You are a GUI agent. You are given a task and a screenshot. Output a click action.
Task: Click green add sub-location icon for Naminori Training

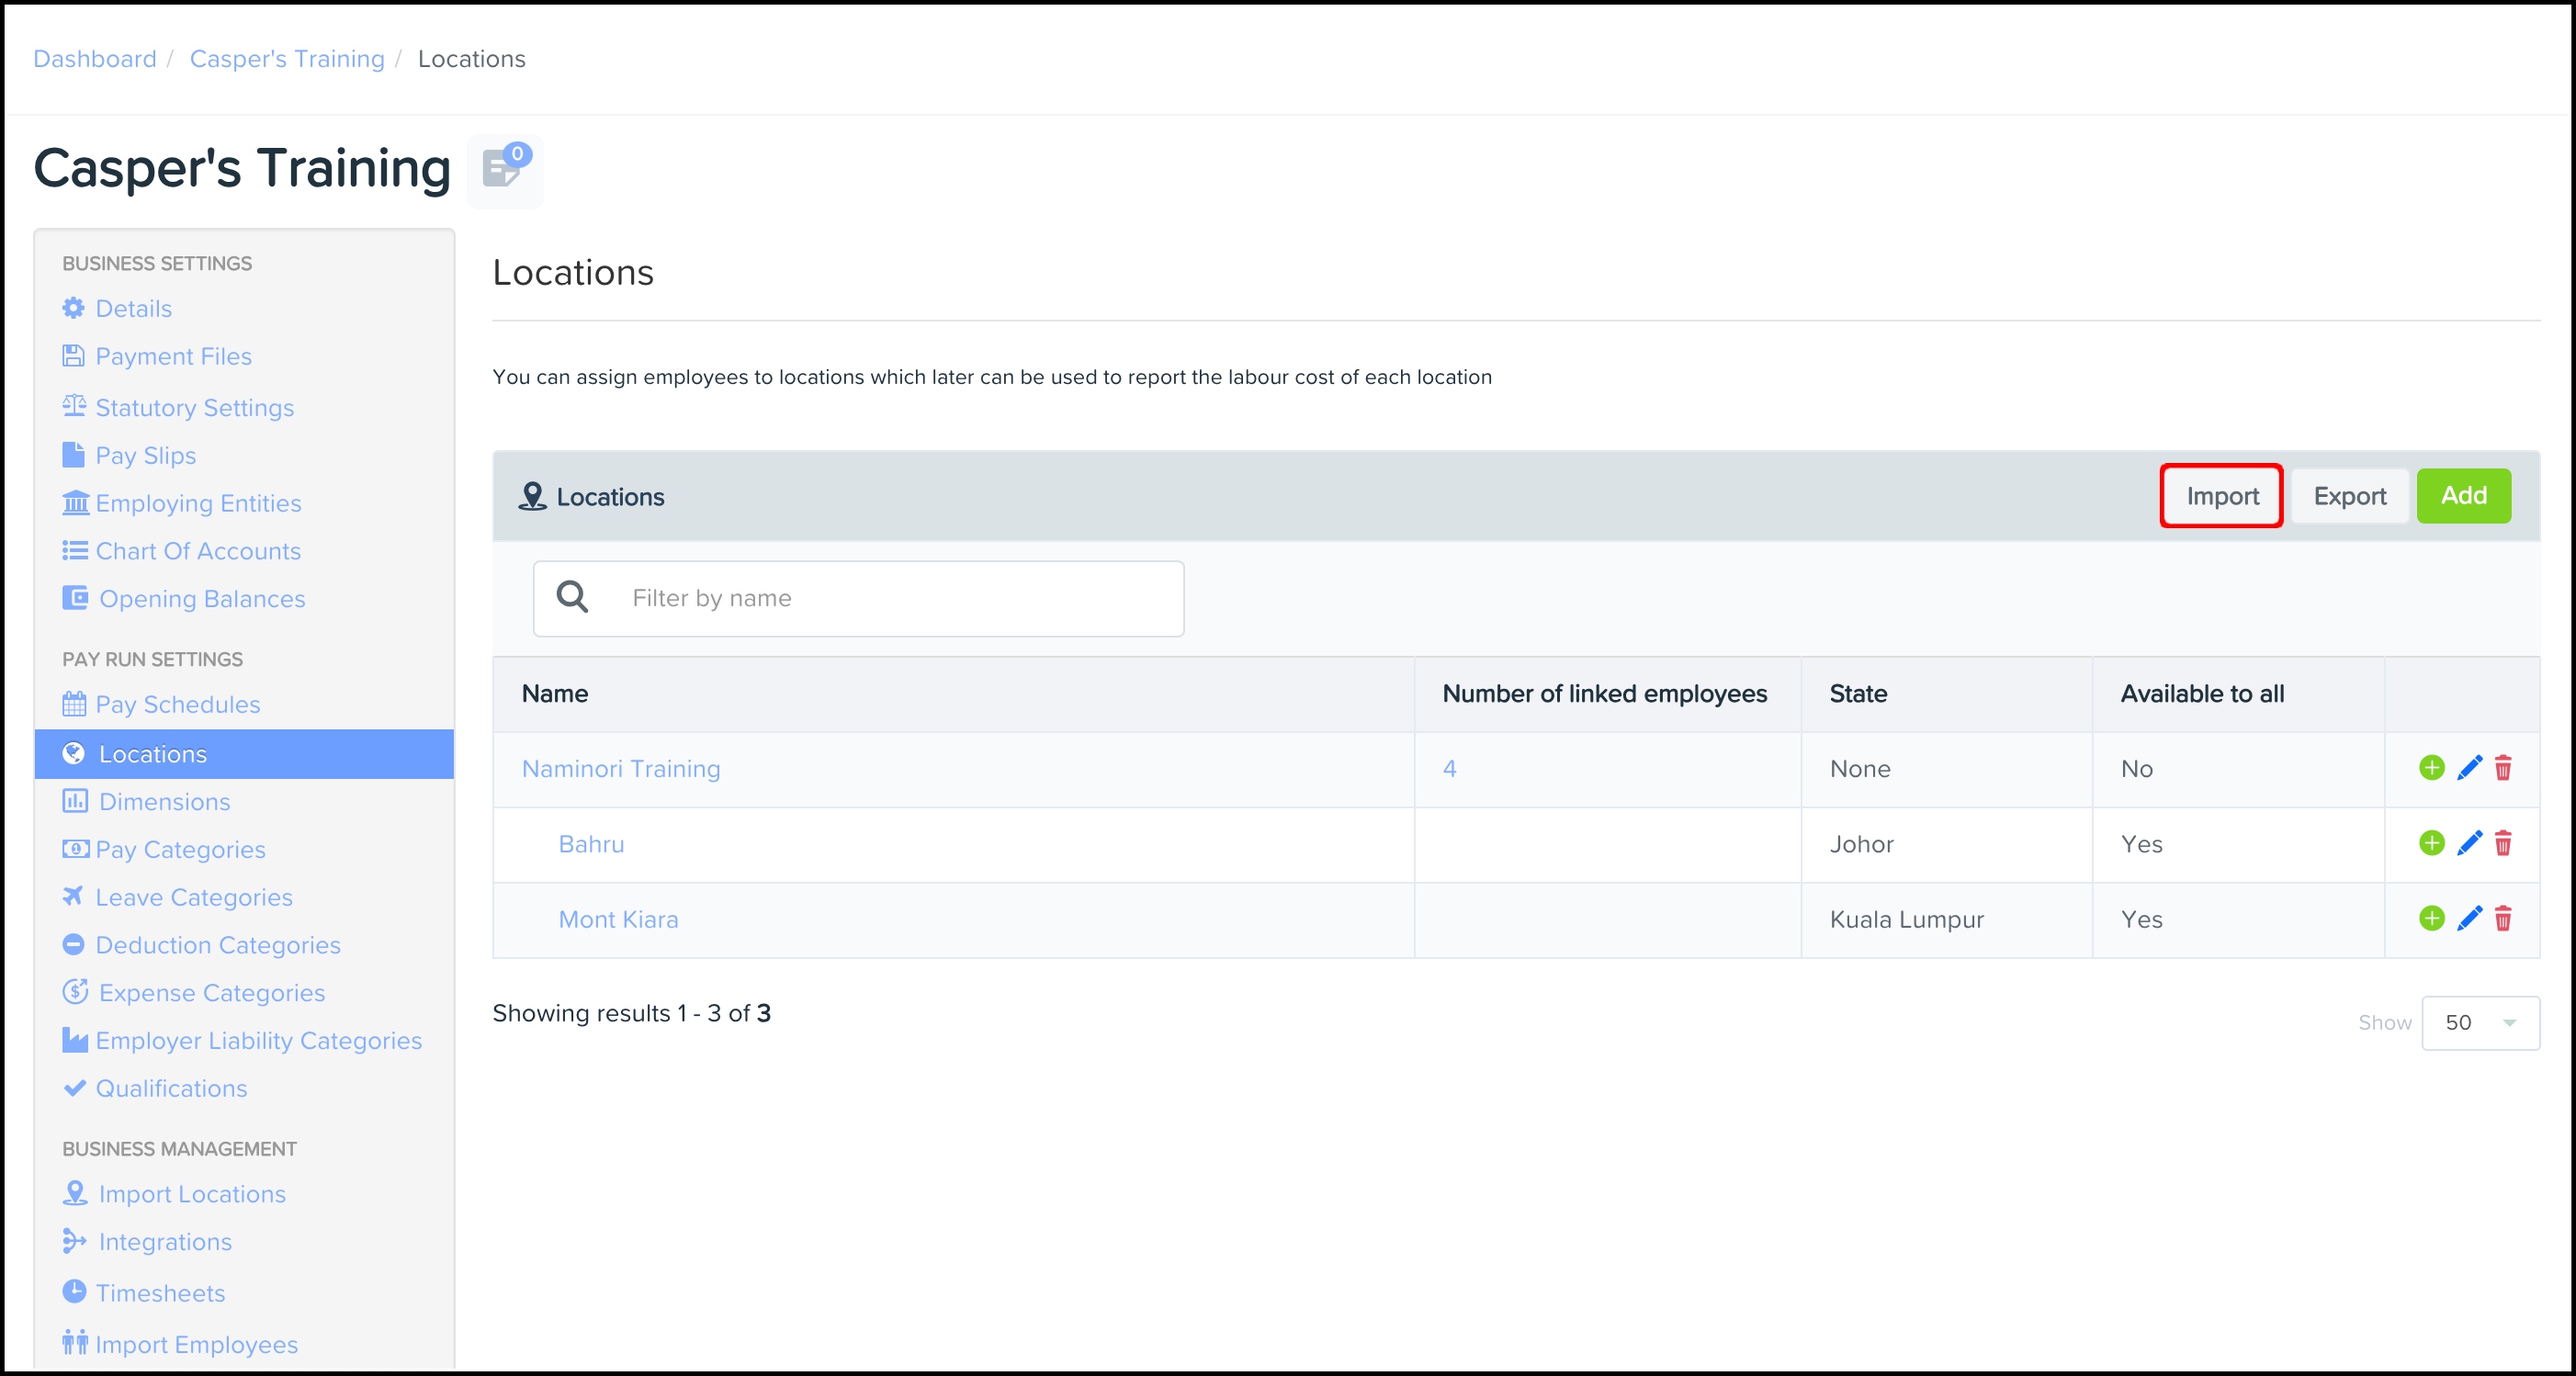tap(2431, 768)
